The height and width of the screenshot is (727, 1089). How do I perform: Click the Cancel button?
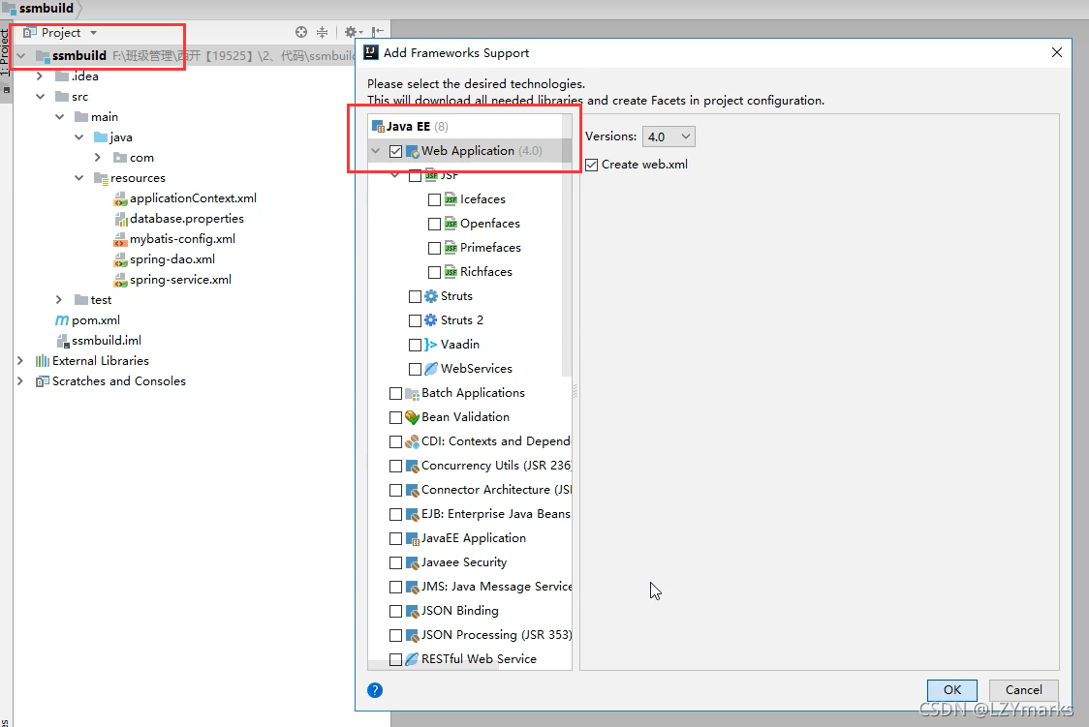(1024, 690)
